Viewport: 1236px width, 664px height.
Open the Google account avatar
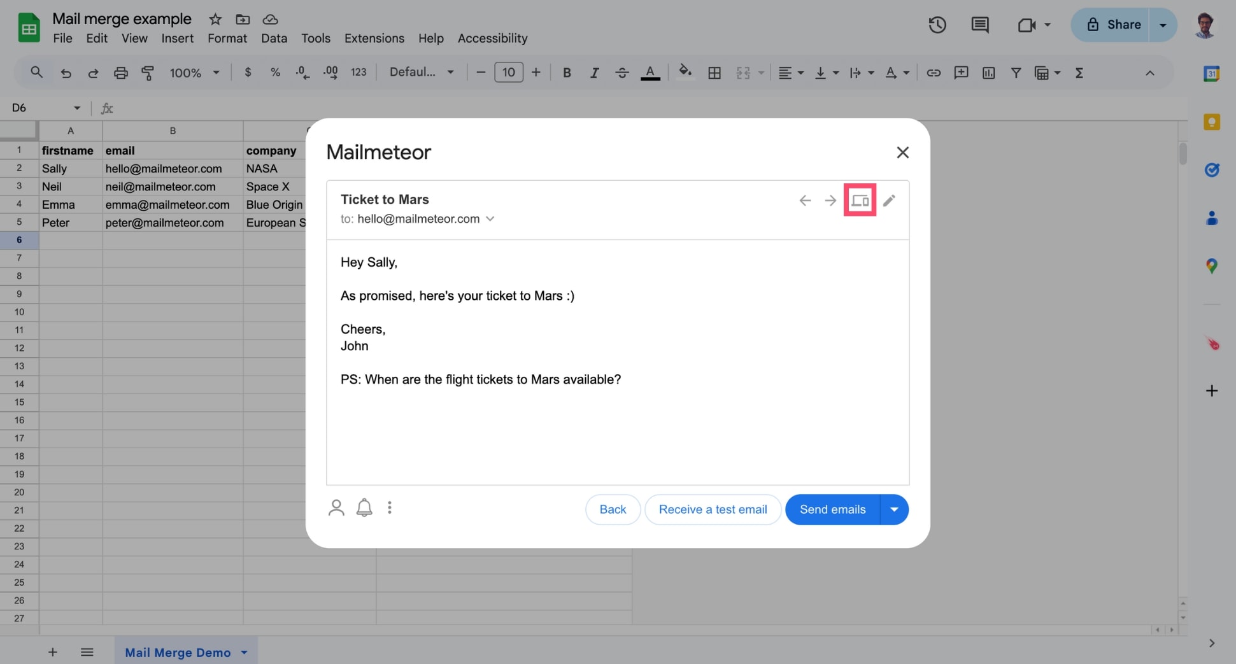coord(1204,25)
